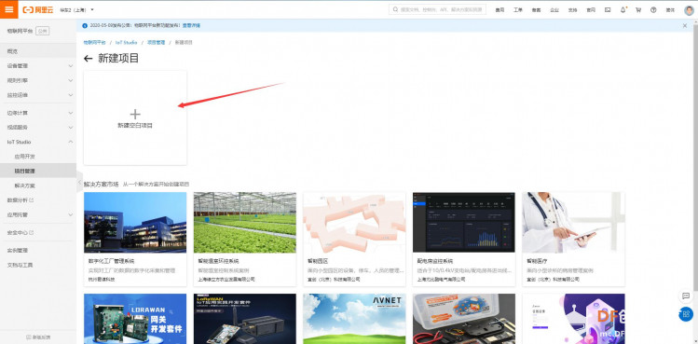Expand 监控运维 sidebar section
698x344 pixels.
click(x=38, y=95)
